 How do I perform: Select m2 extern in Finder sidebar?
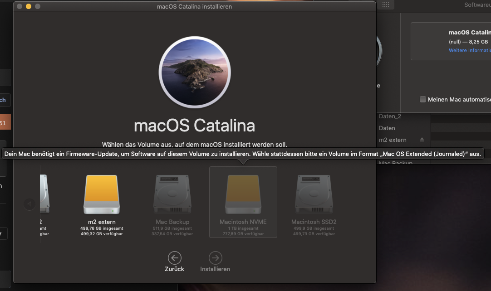pyautogui.click(x=393, y=140)
